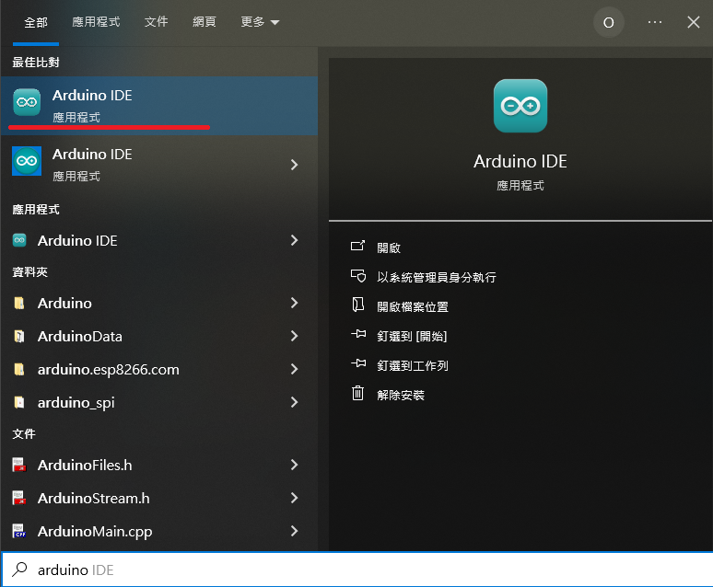Open the 更多 dropdown filter

tap(260, 22)
